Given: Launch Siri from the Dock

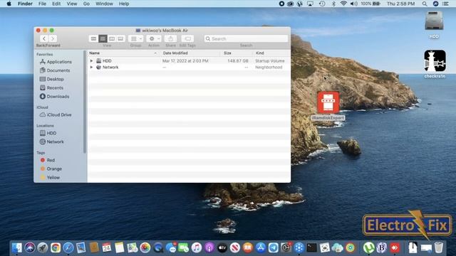Looking at the screenshot, I should (x=30, y=247).
